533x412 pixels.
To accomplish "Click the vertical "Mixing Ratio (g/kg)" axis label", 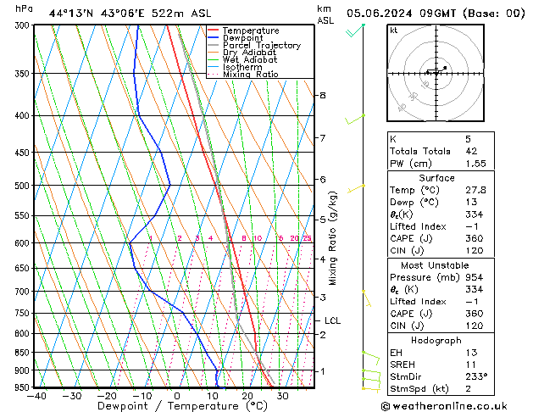I will 333,238.
